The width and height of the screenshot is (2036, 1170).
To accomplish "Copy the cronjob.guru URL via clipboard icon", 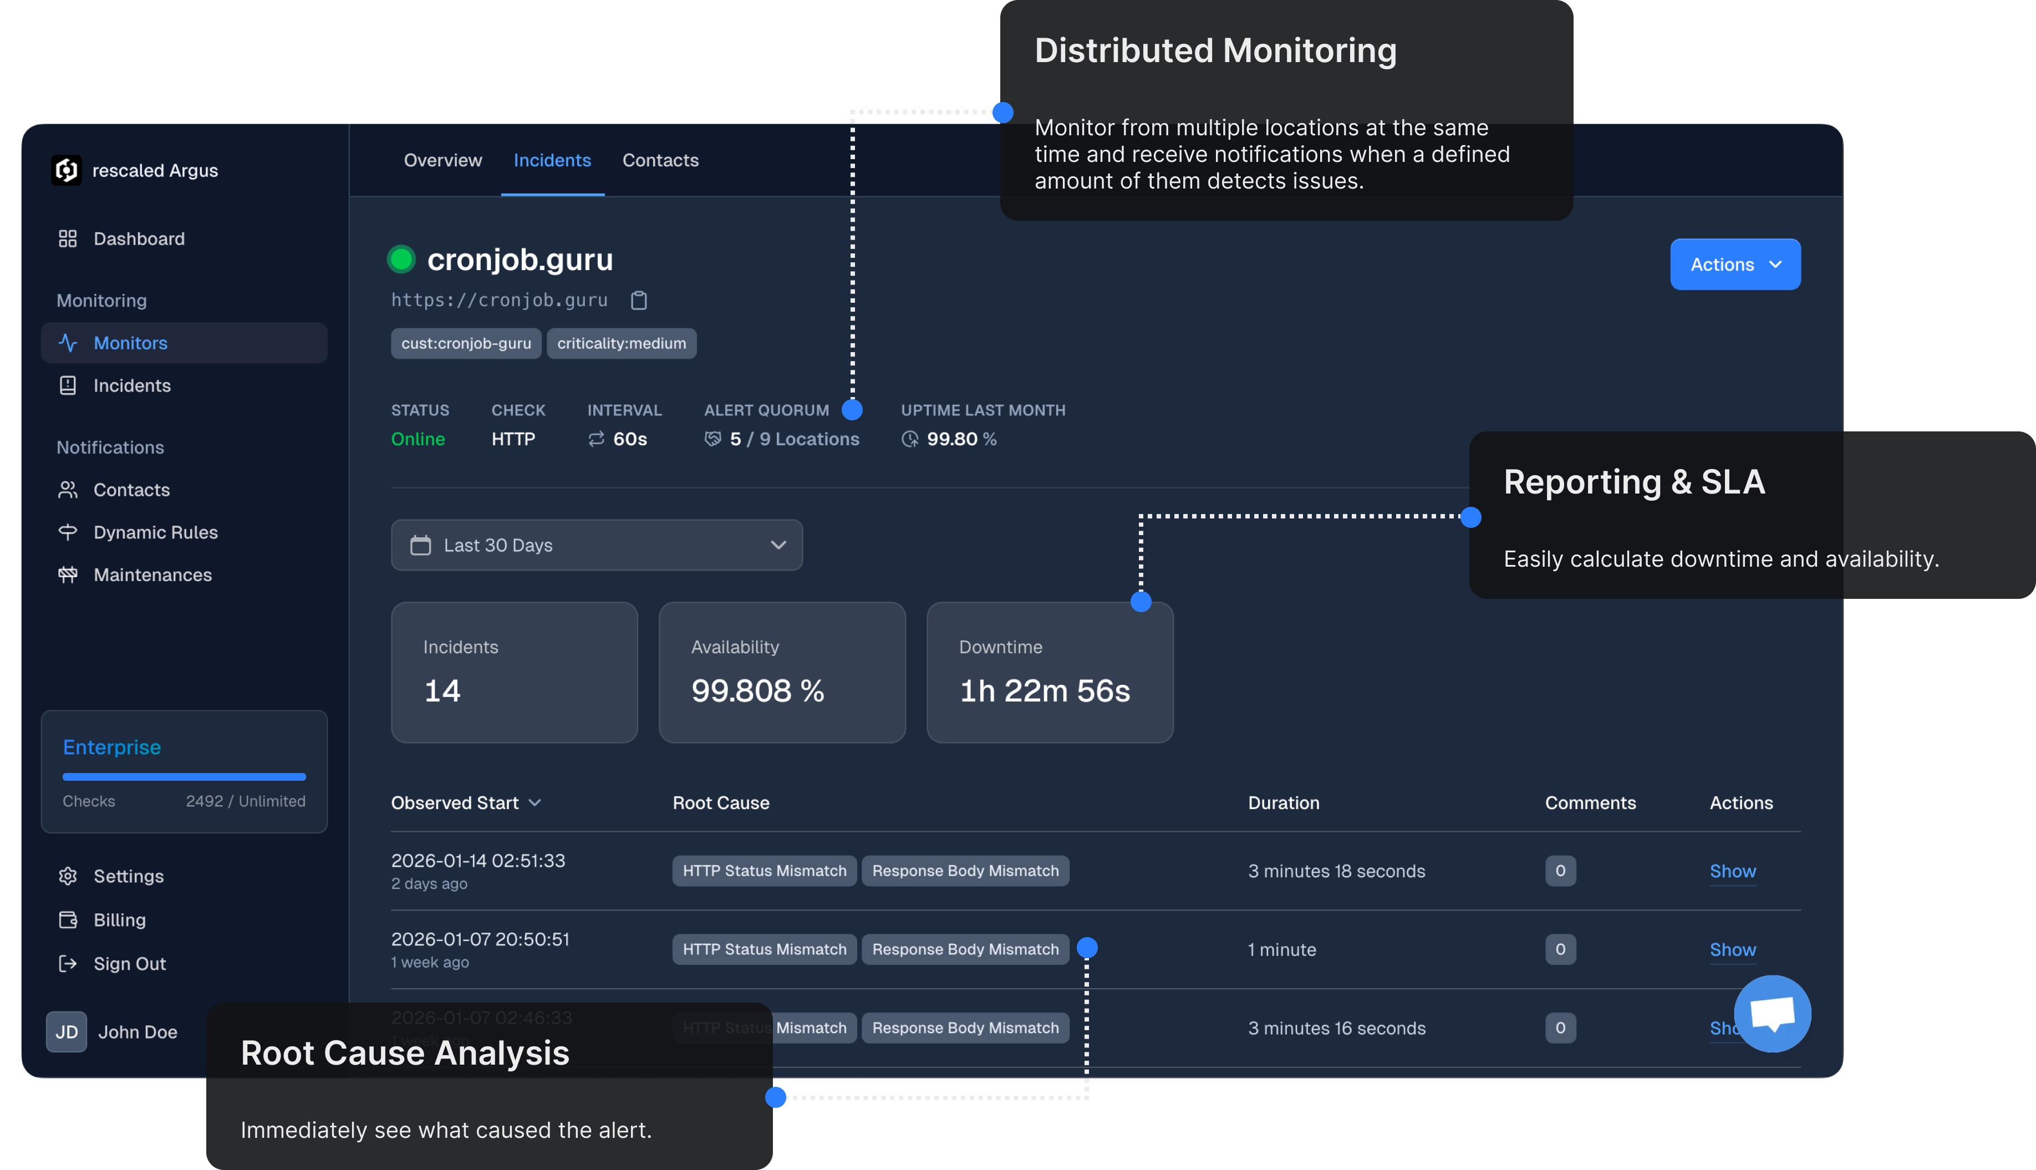I will coord(639,301).
